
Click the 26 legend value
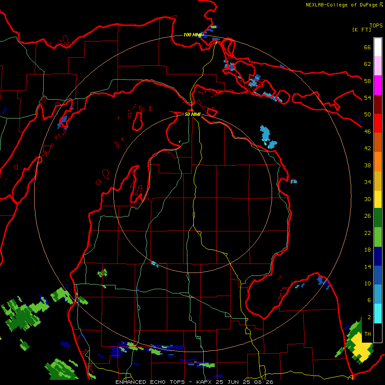coord(367,216)
